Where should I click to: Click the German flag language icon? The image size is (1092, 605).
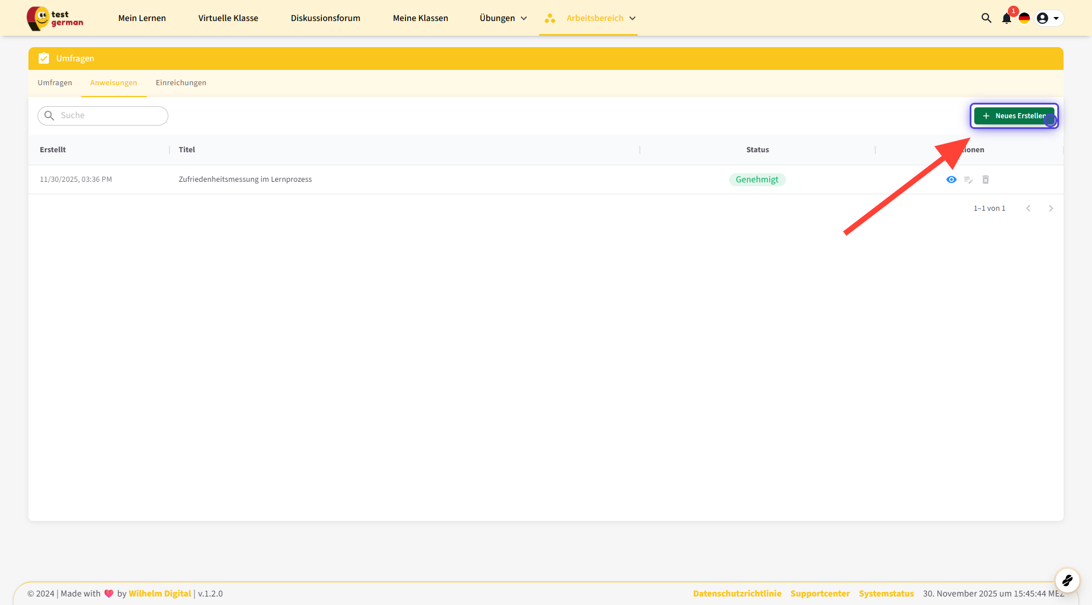[1024, 18]
